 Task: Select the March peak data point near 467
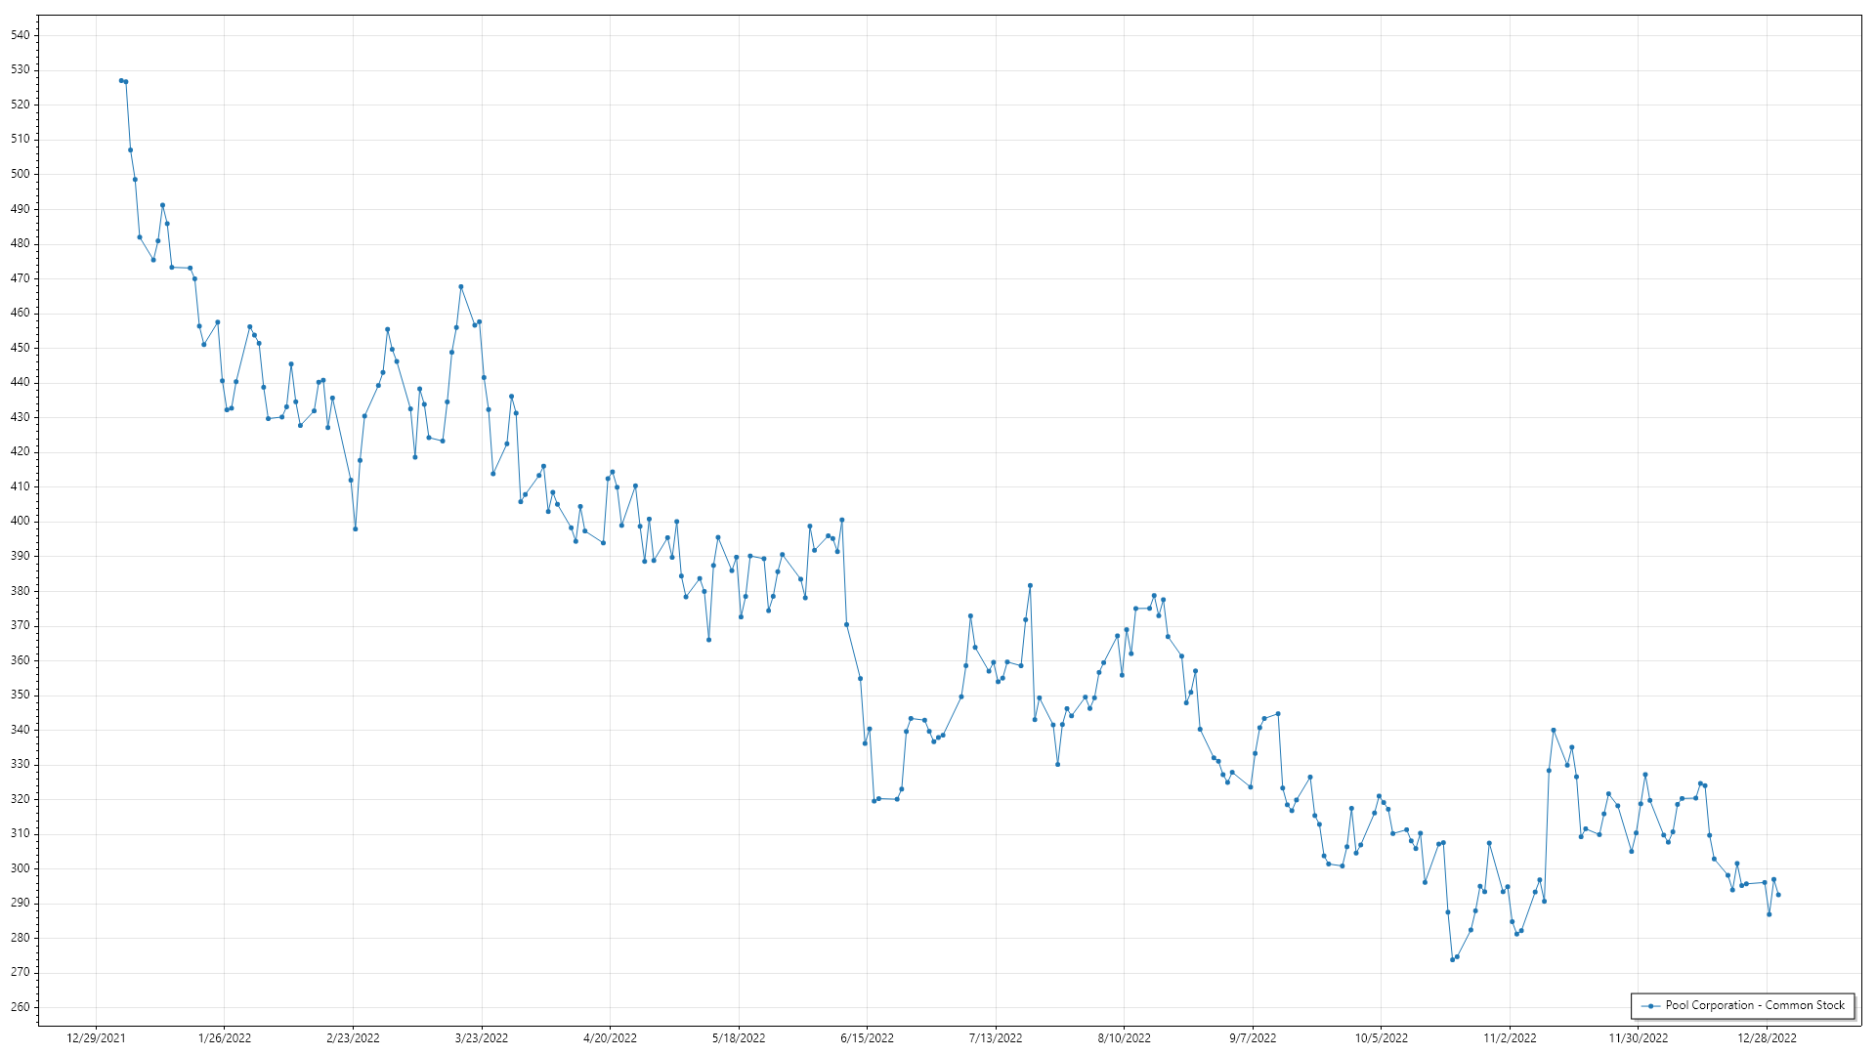[461, 287]
